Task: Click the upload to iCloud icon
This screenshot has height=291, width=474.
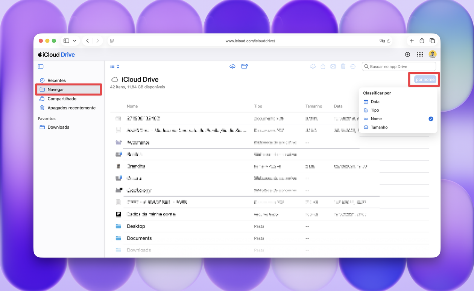Action: (232, 67)
